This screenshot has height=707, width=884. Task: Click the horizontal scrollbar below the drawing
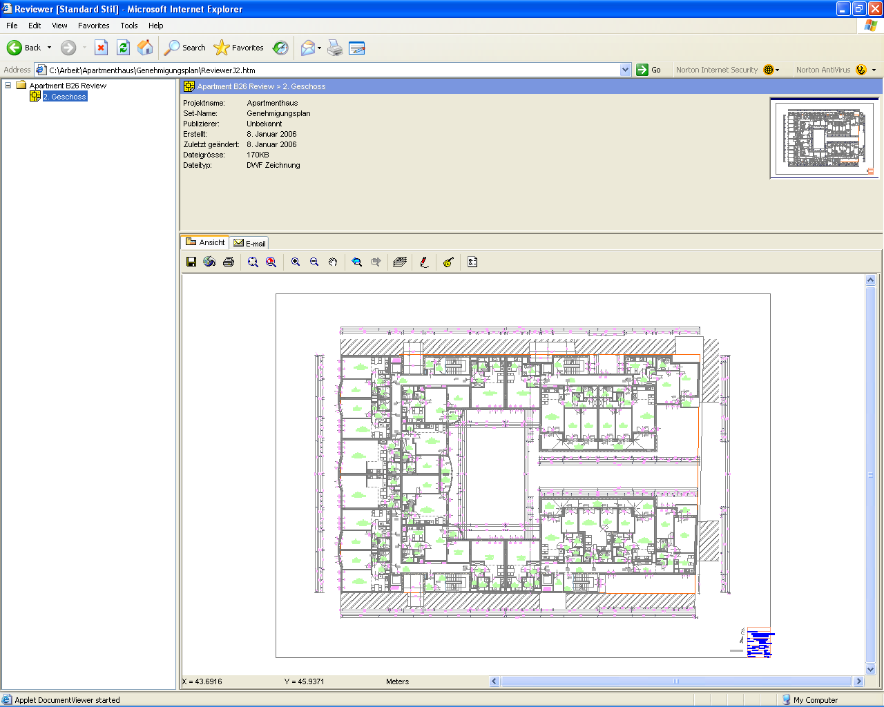[675, 681]
